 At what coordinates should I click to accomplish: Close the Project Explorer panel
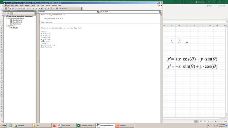point(35,11)
